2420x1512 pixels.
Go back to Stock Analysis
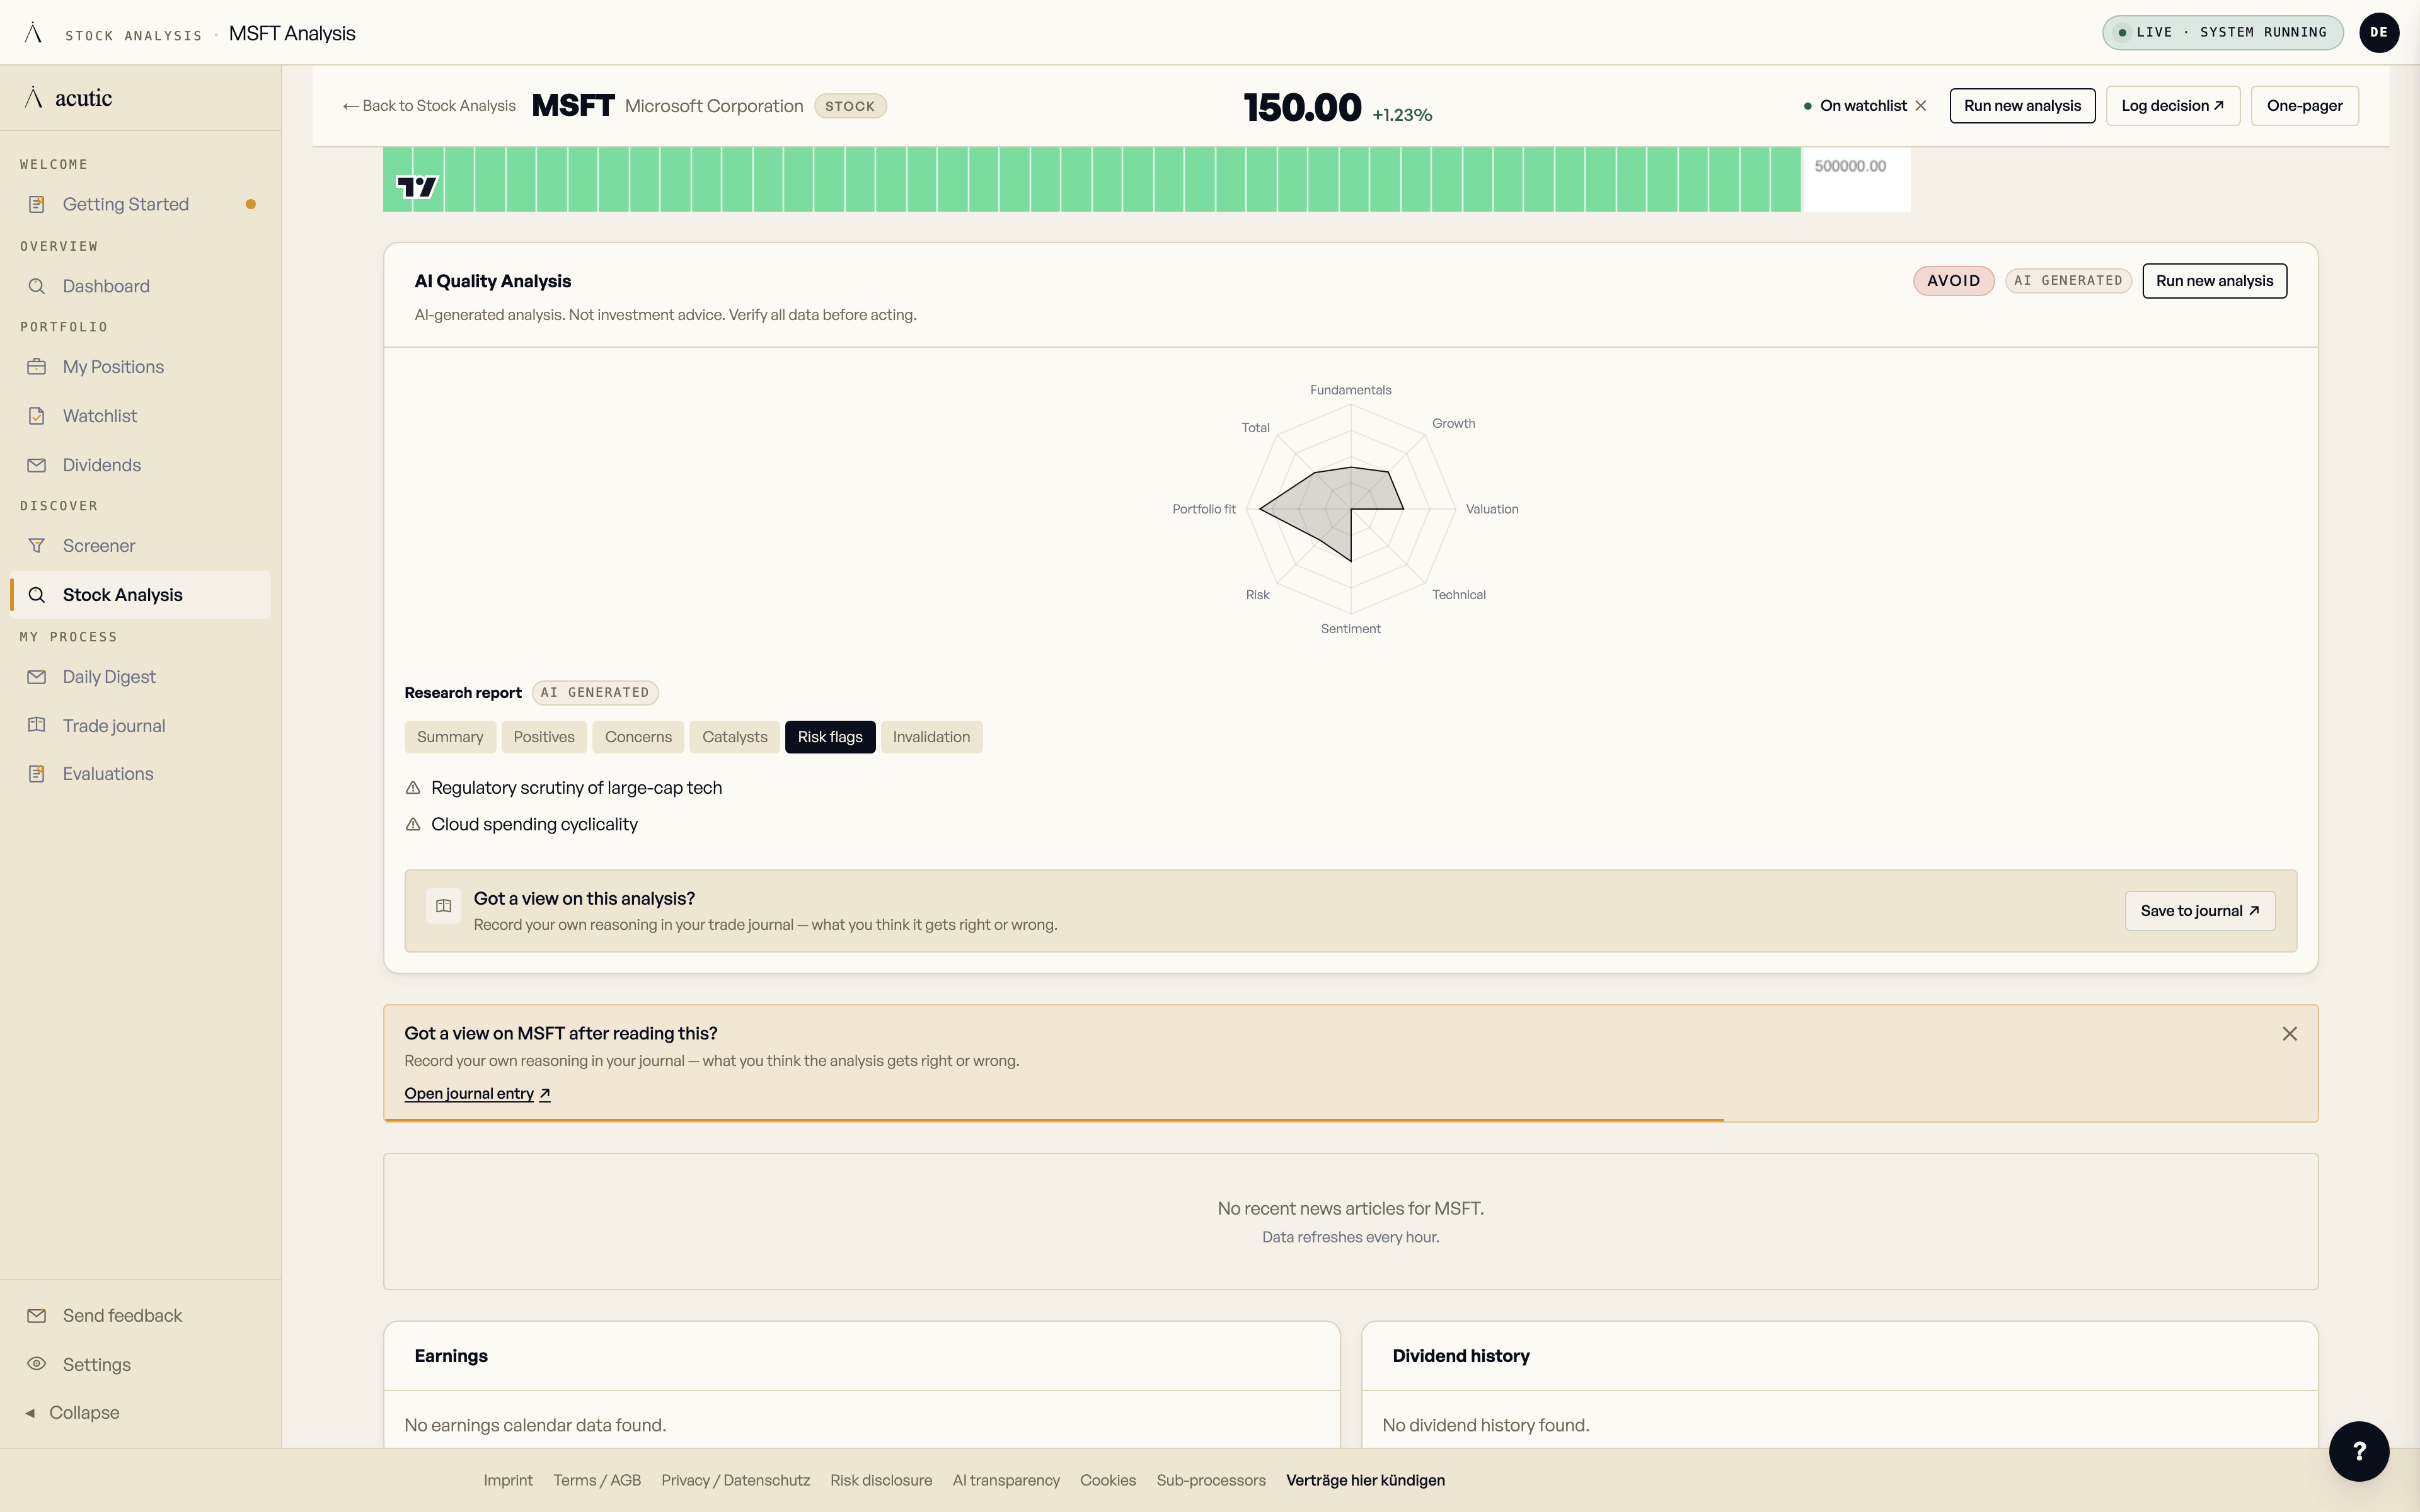(x=429, y=106)
